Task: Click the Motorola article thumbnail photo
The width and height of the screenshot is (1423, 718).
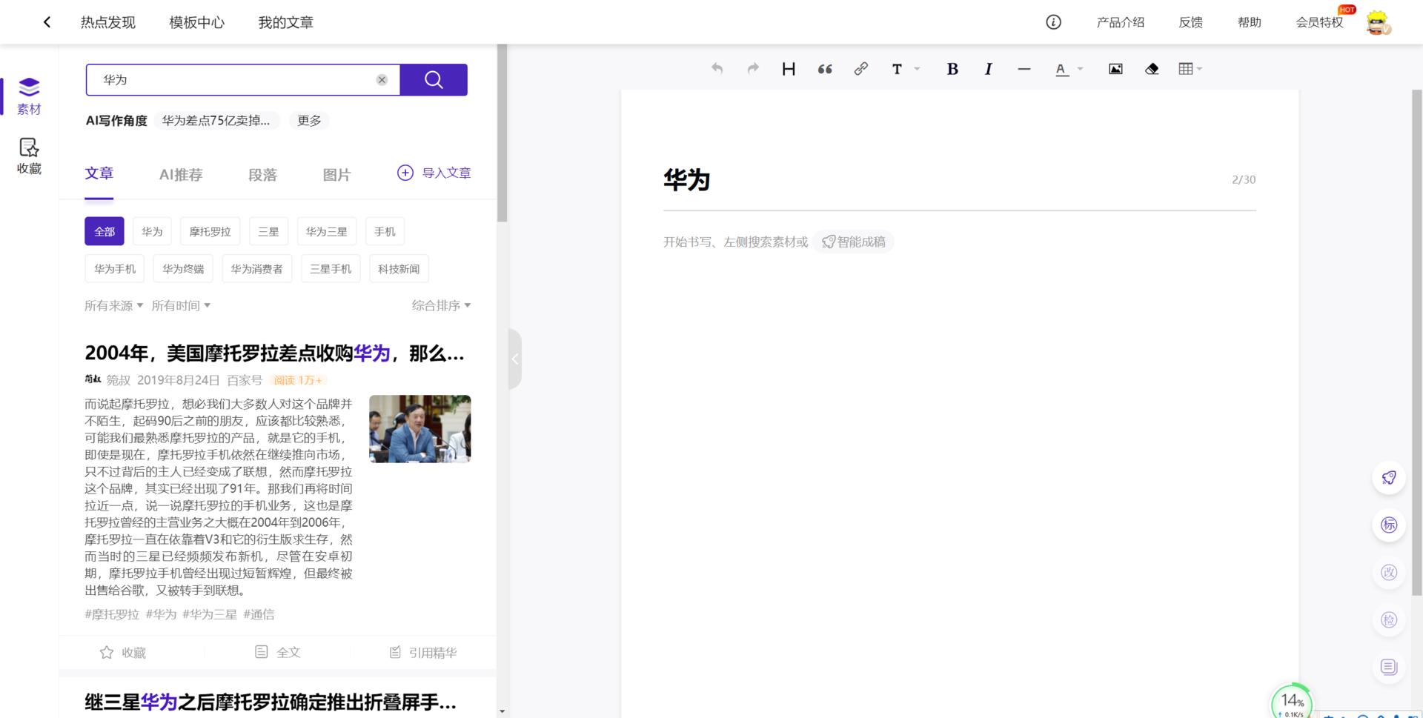Action: 420,429
